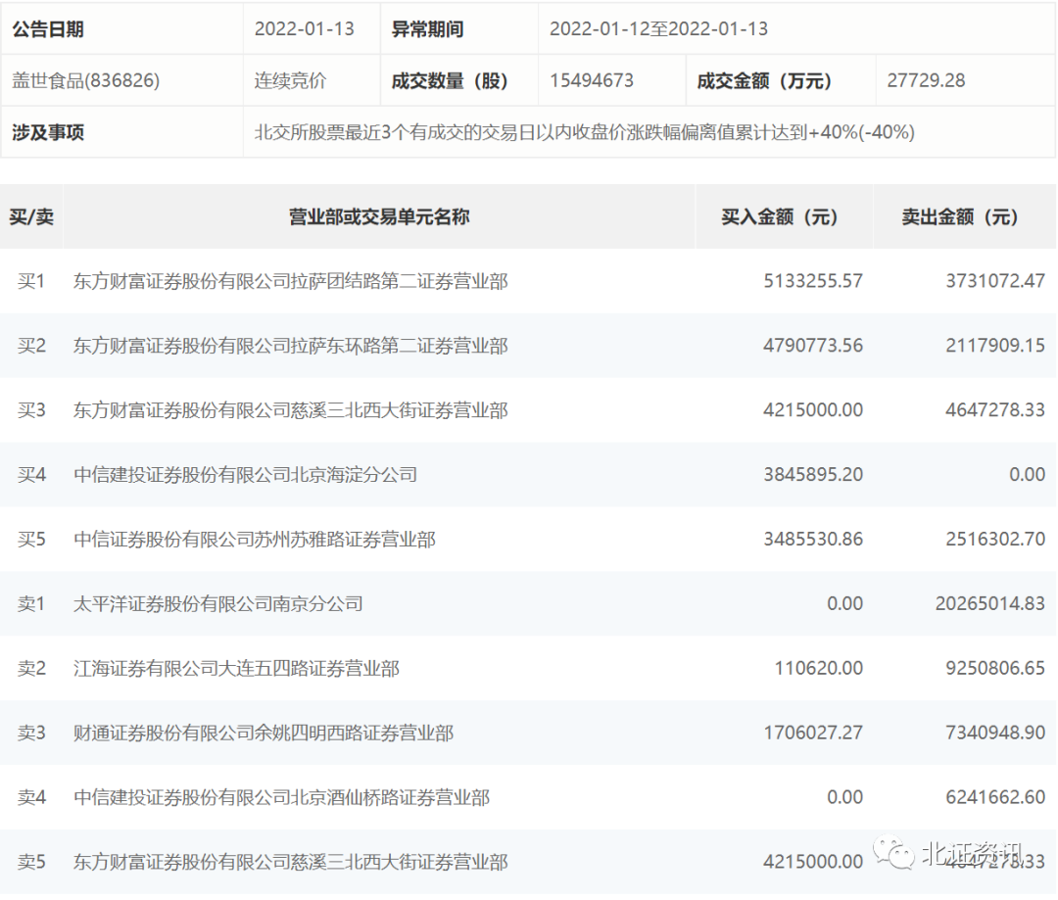Select buy amount 5133255.57
Viewport: 1058px width, 900px height.
pyautogui.click(x=813, y=281)
